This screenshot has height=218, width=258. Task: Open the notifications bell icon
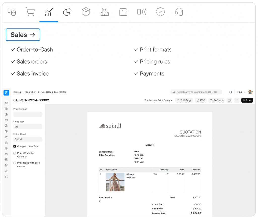pyautogui.click(x=230, y=92)
